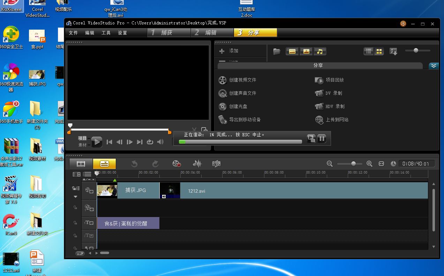Select Upload to Website option
444x276 pixels.
[332, 120]
